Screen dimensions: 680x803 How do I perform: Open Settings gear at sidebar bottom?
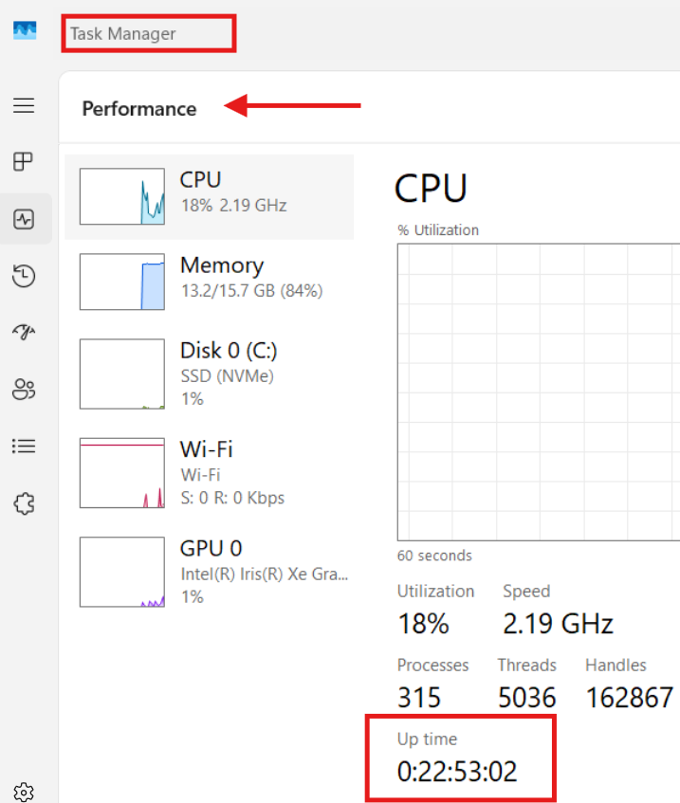[24, 792]
